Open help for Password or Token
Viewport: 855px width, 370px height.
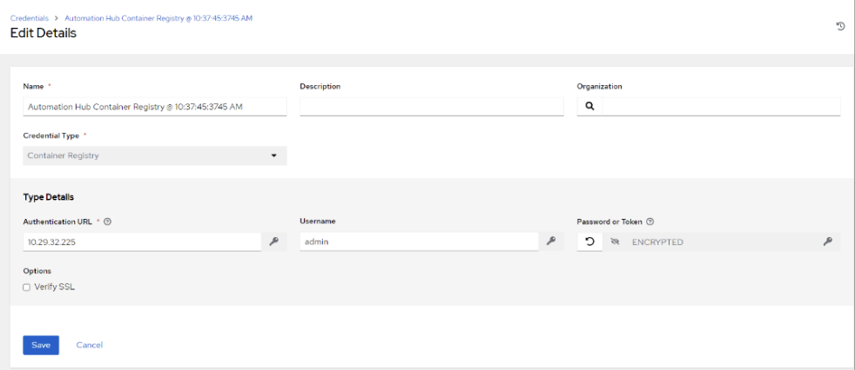[650, 221]
